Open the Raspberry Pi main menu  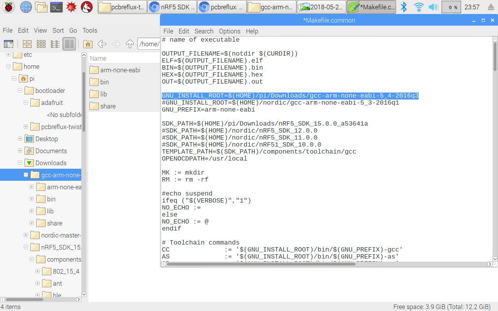tap(9, 7)
